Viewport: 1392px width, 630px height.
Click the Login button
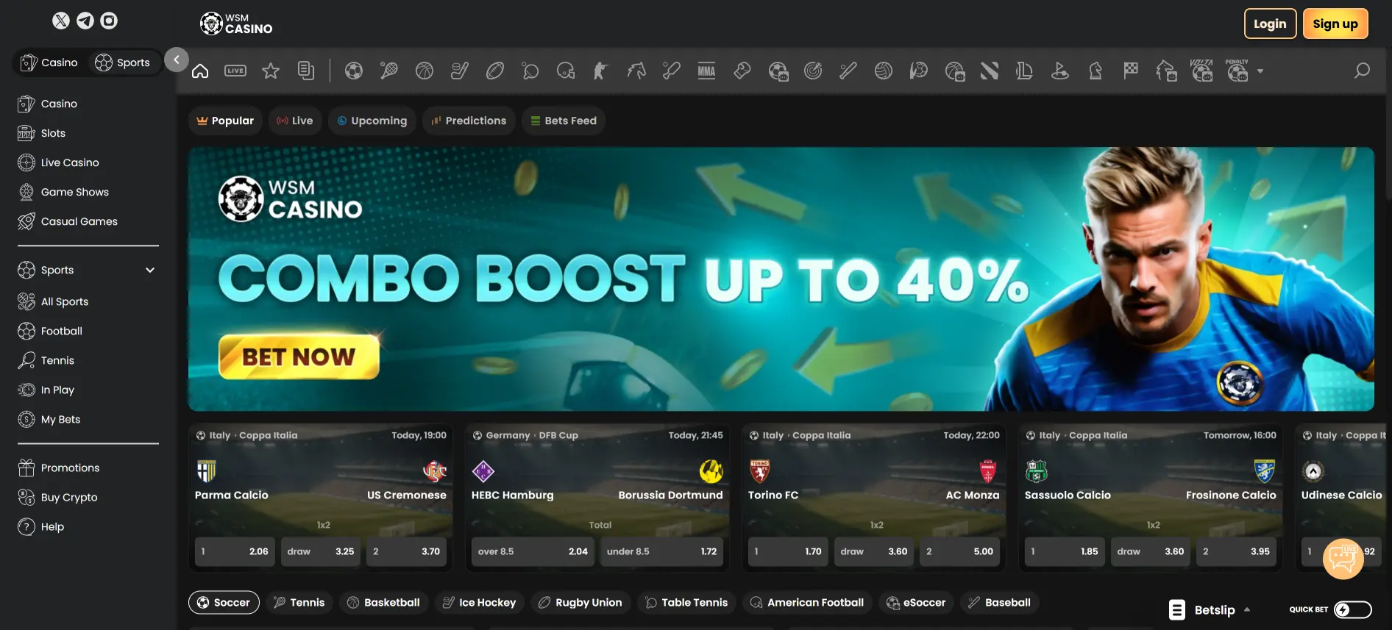tap(1270, 24)
